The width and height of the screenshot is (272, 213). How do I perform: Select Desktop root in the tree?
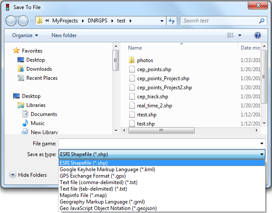point(27,96)
